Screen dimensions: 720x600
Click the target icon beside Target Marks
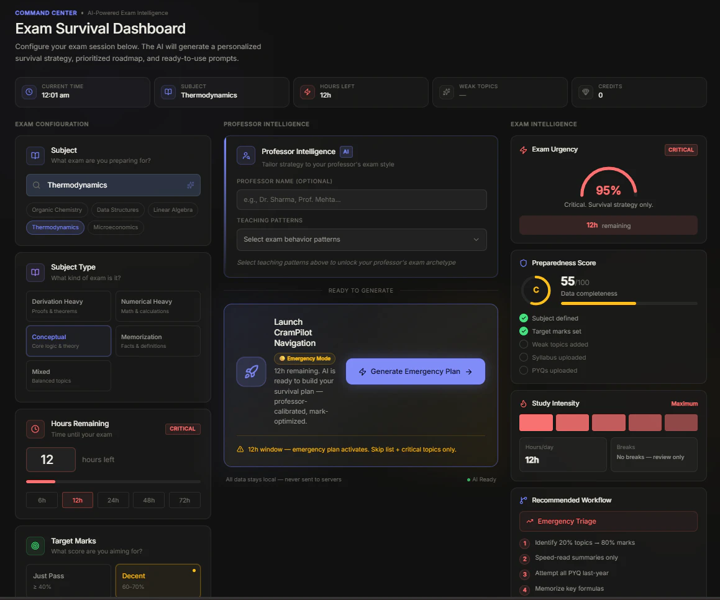click(35, 546)
